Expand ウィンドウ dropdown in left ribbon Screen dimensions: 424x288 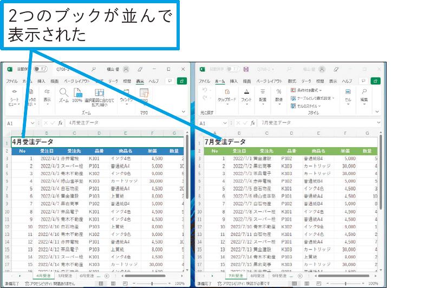pos(126,97)
